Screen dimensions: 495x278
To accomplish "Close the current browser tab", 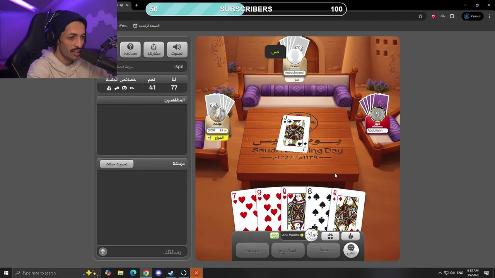I will point(127,5).
